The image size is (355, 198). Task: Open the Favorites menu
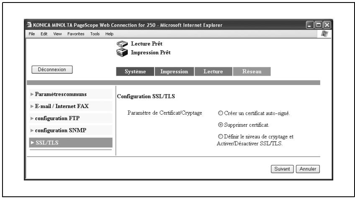point(76,34)
